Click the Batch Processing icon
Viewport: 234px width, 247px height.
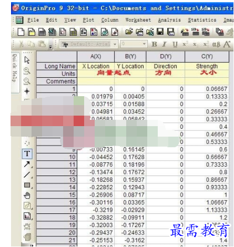click(220, 32)
